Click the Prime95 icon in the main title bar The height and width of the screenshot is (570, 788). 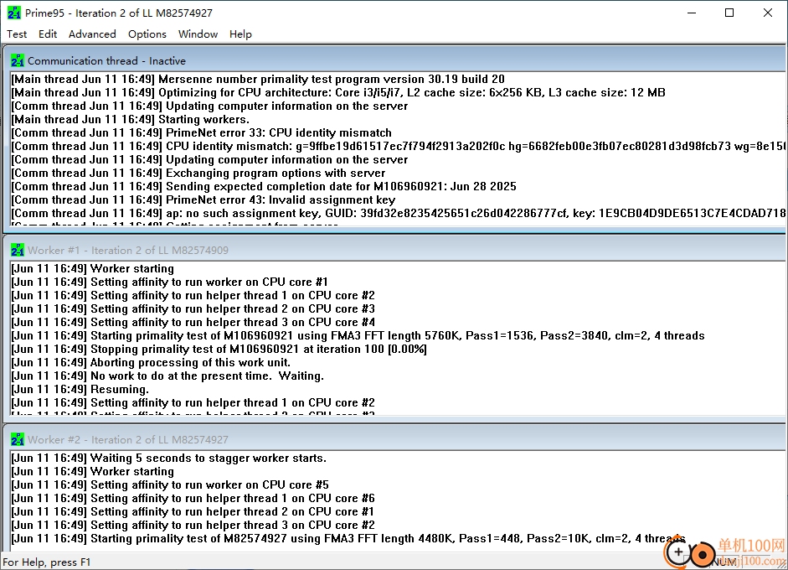coord(14,13)
